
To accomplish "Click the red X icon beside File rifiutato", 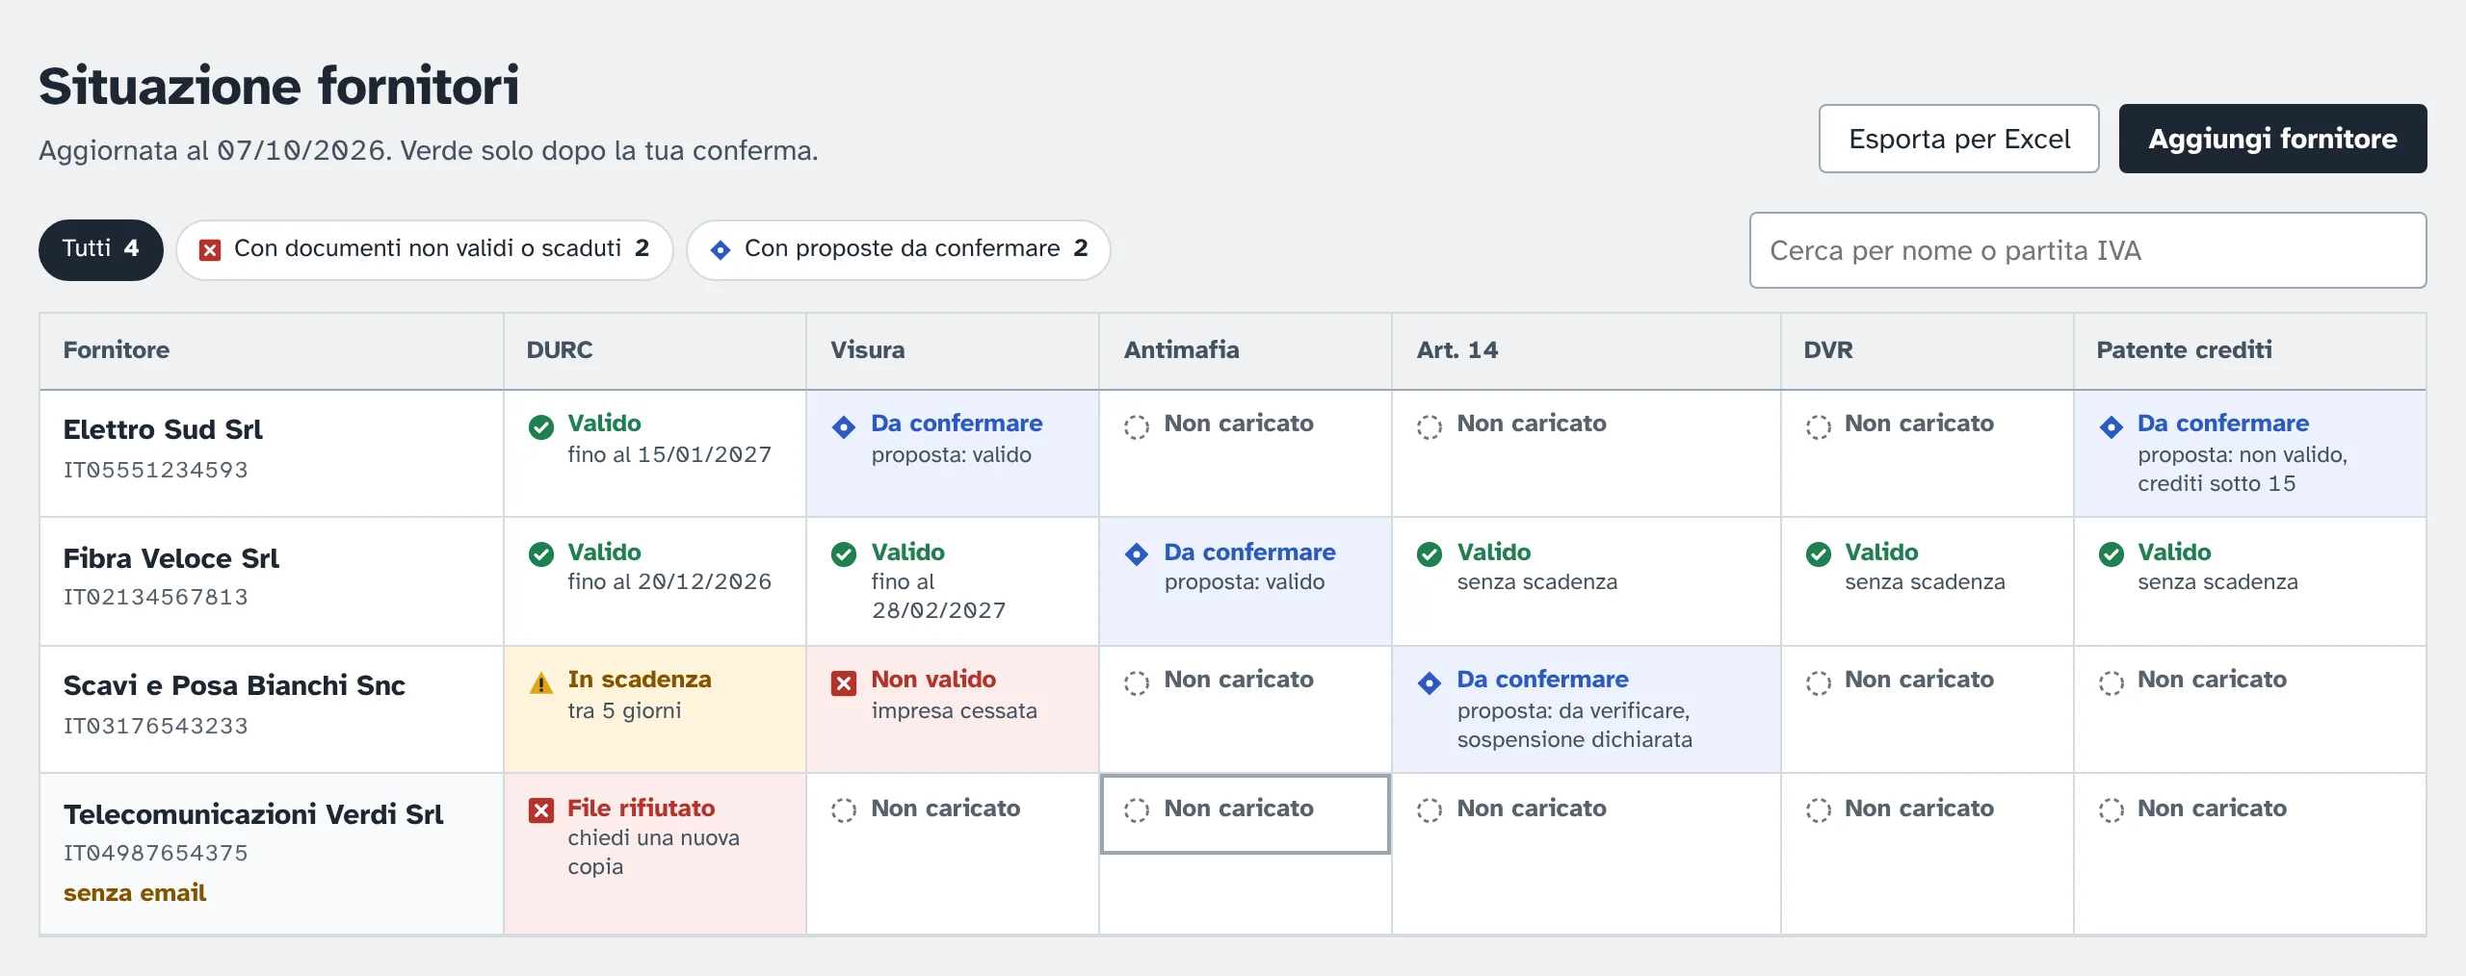I will coord(541,810).
